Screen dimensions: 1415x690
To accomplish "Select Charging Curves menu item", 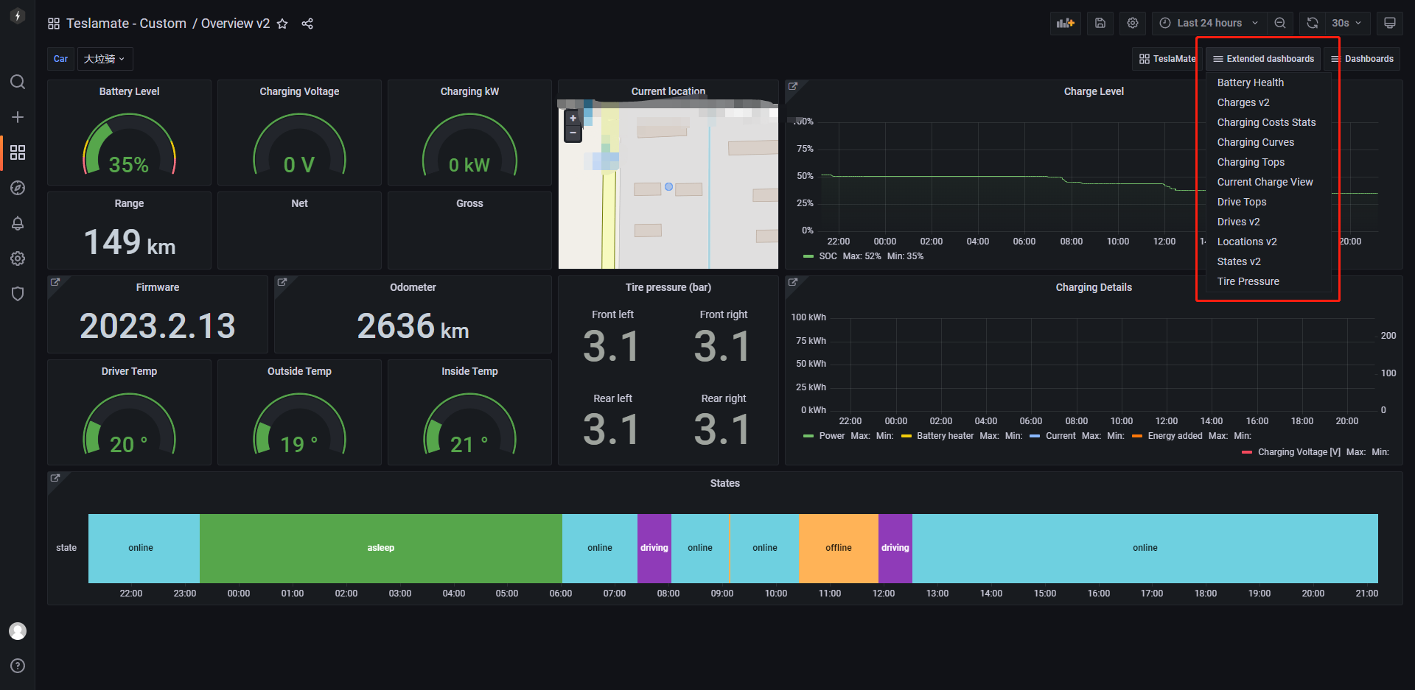I will click(1255, 142).
